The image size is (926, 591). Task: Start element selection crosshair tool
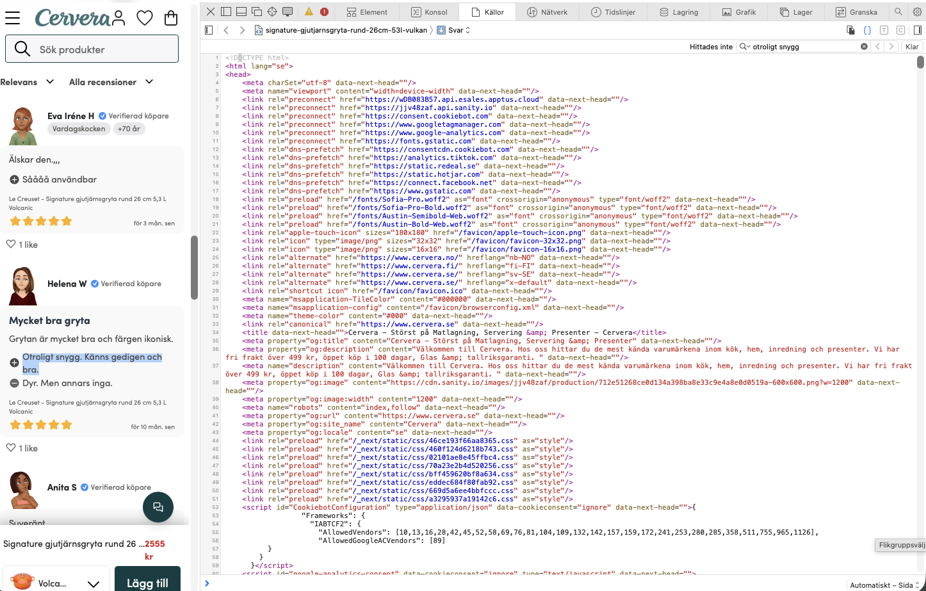tap(272, 12)
